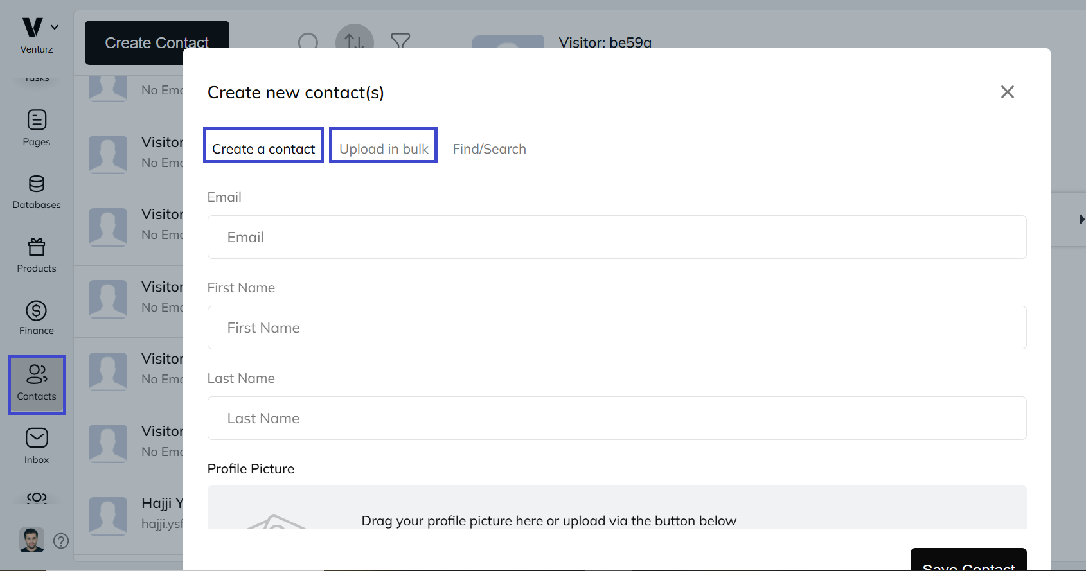
Task: Click the profile picture upload area
Action: click(616, 511)
